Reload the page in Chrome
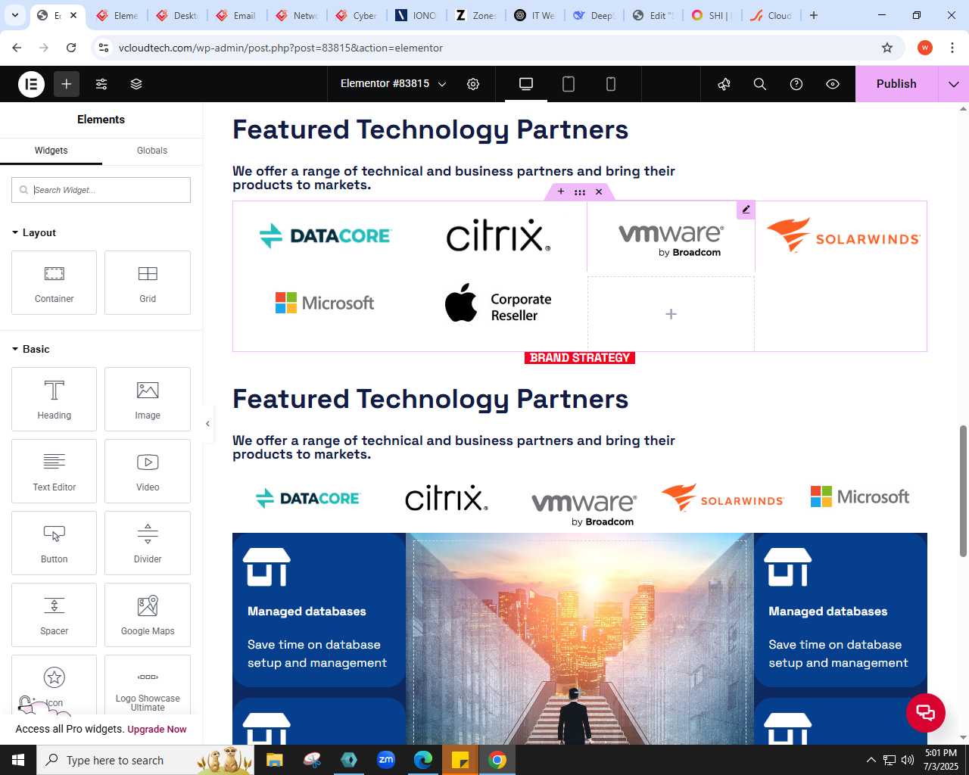This screenshot has height=775, width=969. pyautogui.click(x=71, y=48)
